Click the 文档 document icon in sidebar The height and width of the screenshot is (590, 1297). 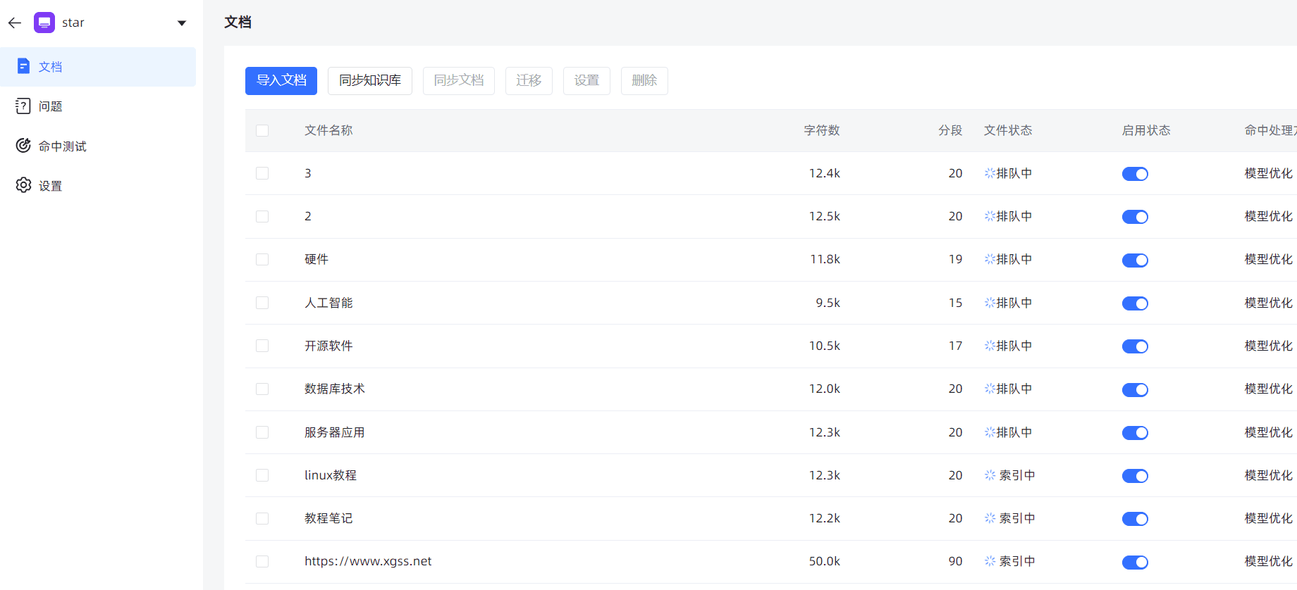click(23, 66)
